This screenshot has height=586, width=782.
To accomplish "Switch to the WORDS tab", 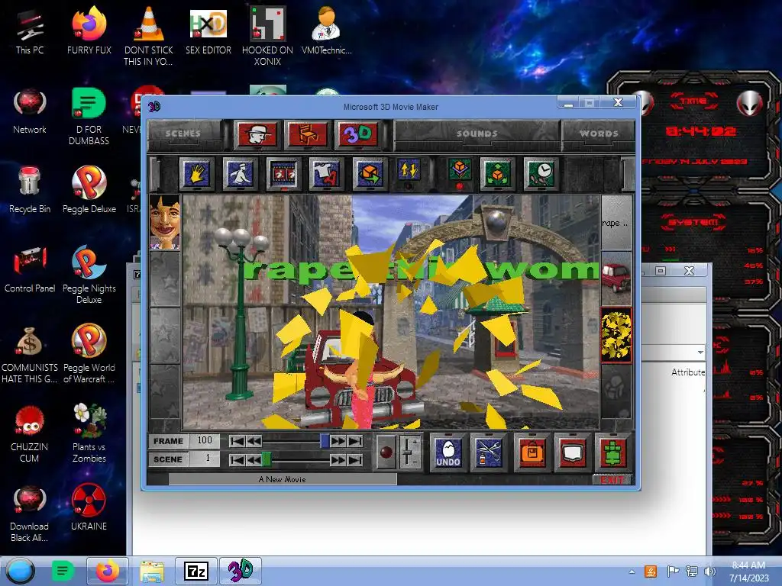I will [x=599, y=134].
